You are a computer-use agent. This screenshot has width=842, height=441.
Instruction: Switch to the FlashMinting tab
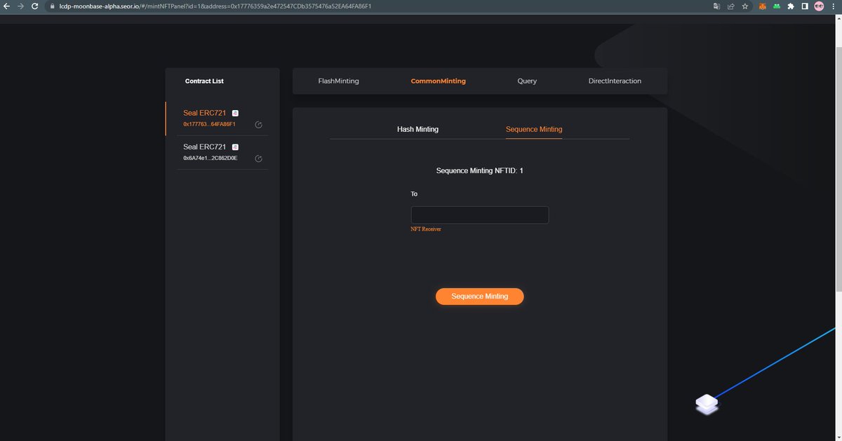click(x=338, y=81)
